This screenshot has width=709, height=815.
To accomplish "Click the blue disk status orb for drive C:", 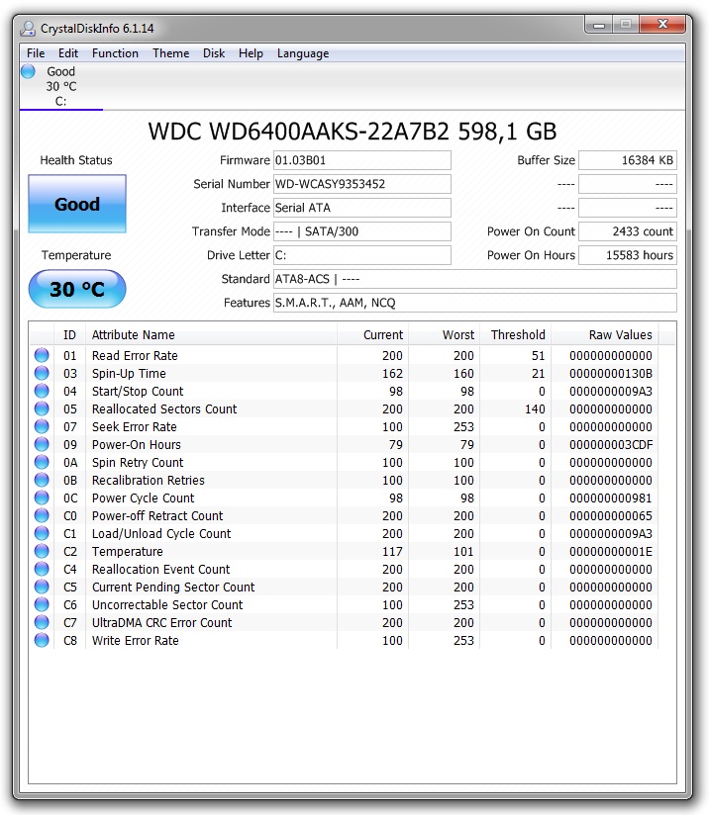I will [x=28, y=71].
